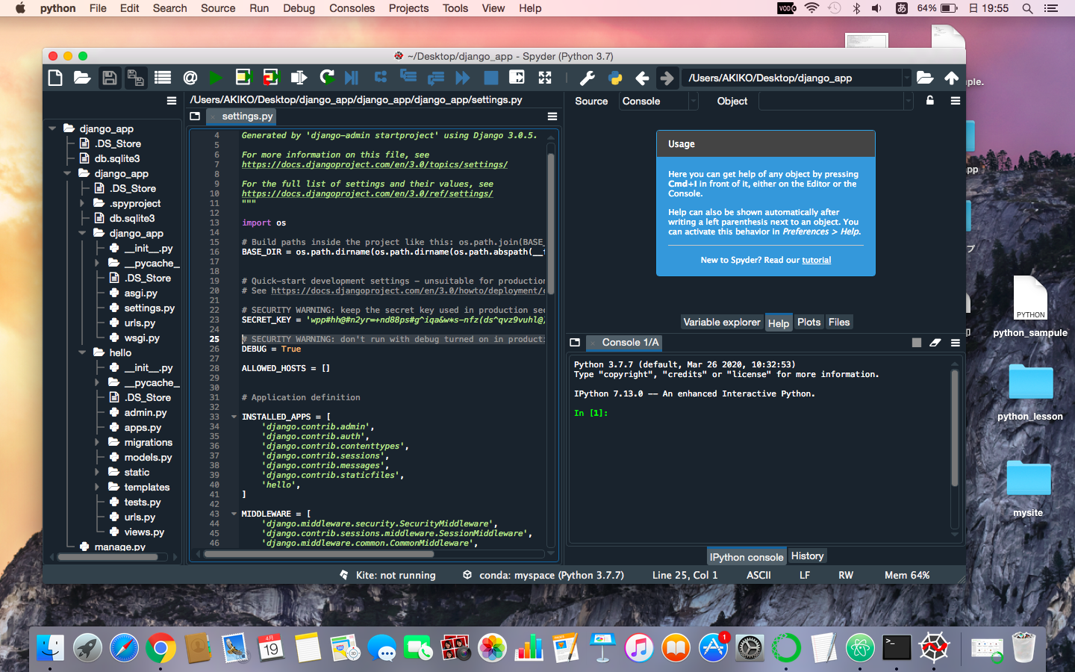Remove all console variables using the eraser icon
Image resolution: width=1075 pixels, height=672 pixels.
tap(936, 343)
